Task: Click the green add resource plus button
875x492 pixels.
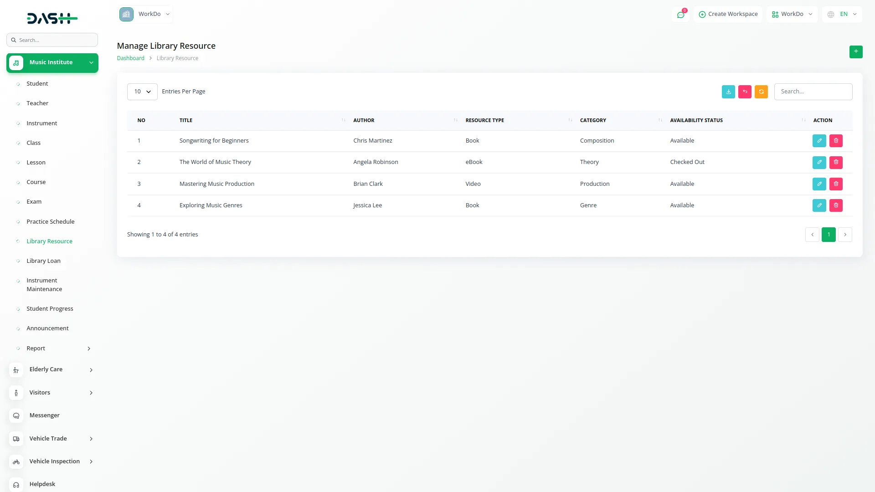Action: [855, 51]
